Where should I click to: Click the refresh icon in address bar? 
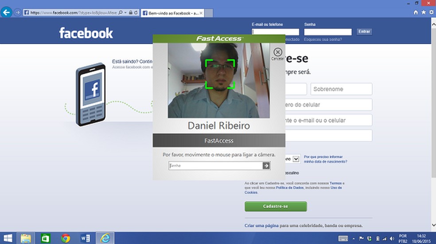[x=136, y=12]
